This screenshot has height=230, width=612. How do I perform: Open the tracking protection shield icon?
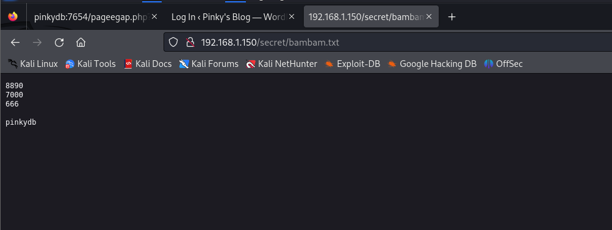click(x=173, y=42)
